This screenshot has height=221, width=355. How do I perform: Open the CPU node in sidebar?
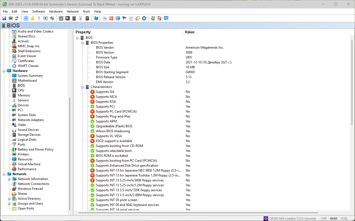pyautogui.click(x=21, y=90)
